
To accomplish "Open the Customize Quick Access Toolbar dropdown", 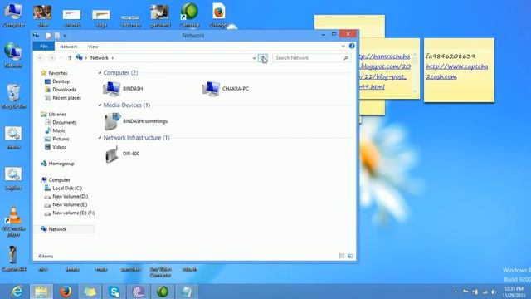I will click(65, 36).
